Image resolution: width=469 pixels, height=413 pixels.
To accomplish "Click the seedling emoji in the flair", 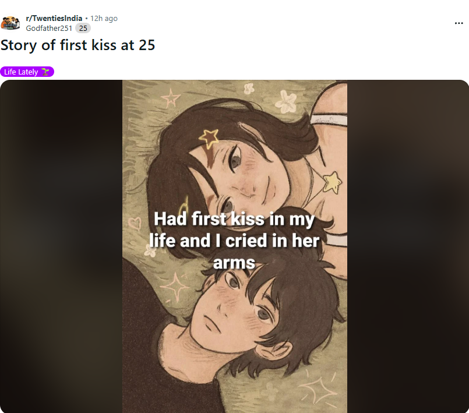I will click(x=45, y=72).
